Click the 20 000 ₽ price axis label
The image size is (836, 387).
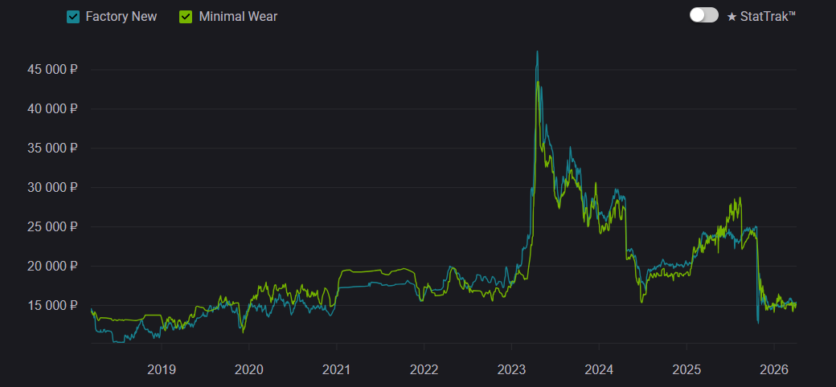pos(52,267)
